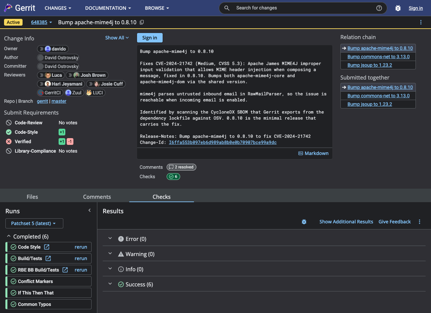Rerun the Build/Tests check

point(81,258)
